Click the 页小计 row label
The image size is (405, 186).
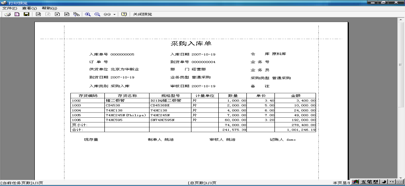(x=80, y=125)
